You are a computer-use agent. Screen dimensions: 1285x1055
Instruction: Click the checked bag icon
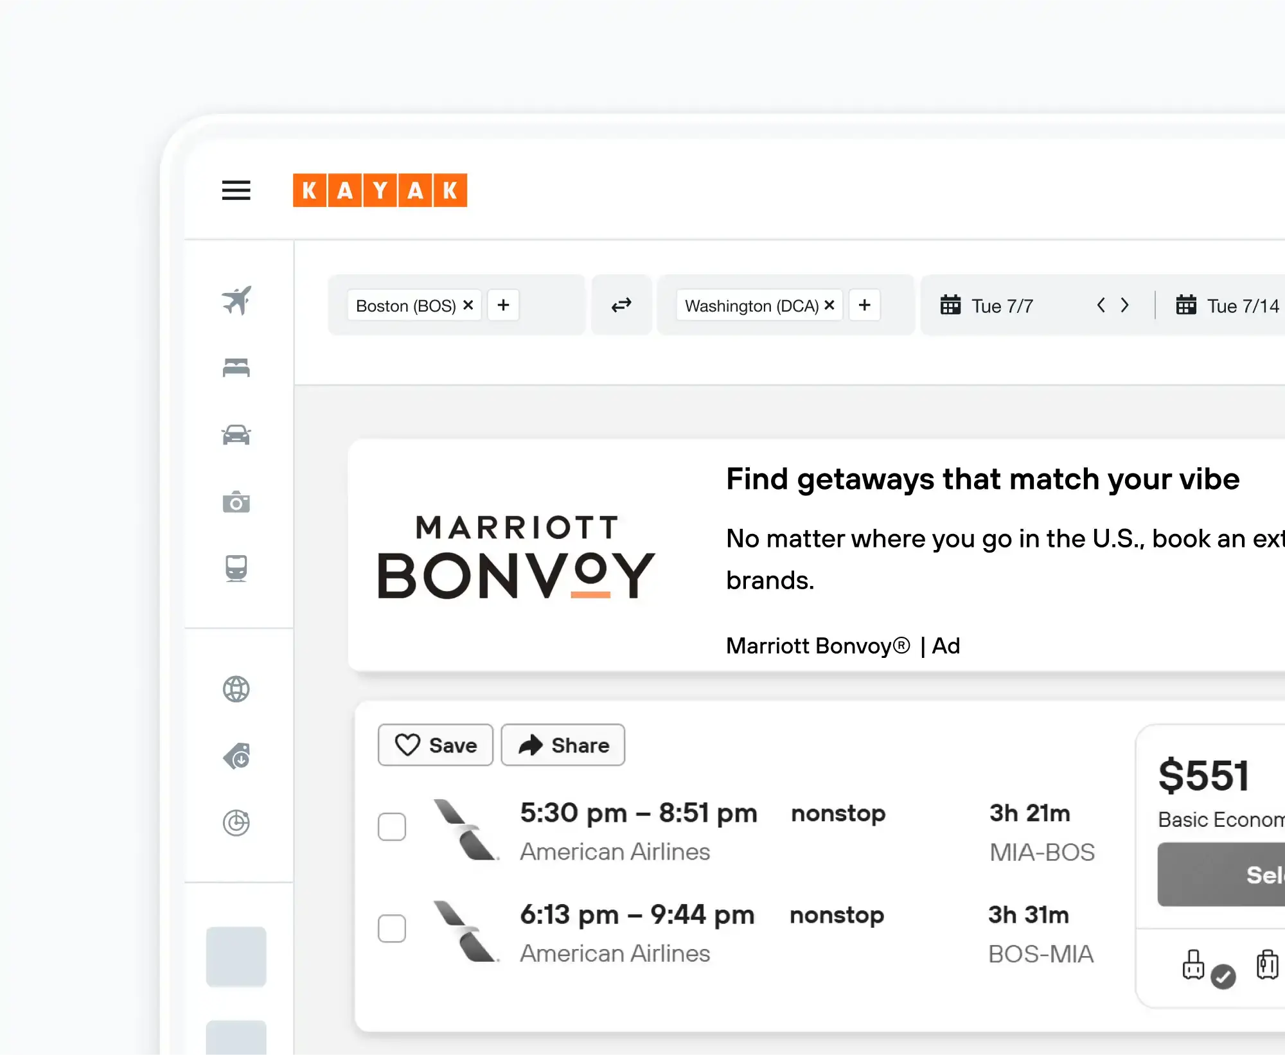click(1268, 965)
